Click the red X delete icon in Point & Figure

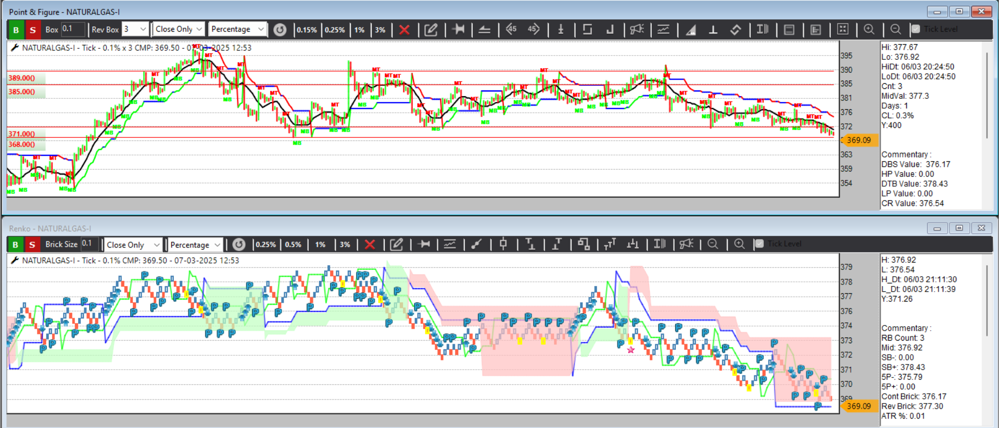tap(404, 30)
